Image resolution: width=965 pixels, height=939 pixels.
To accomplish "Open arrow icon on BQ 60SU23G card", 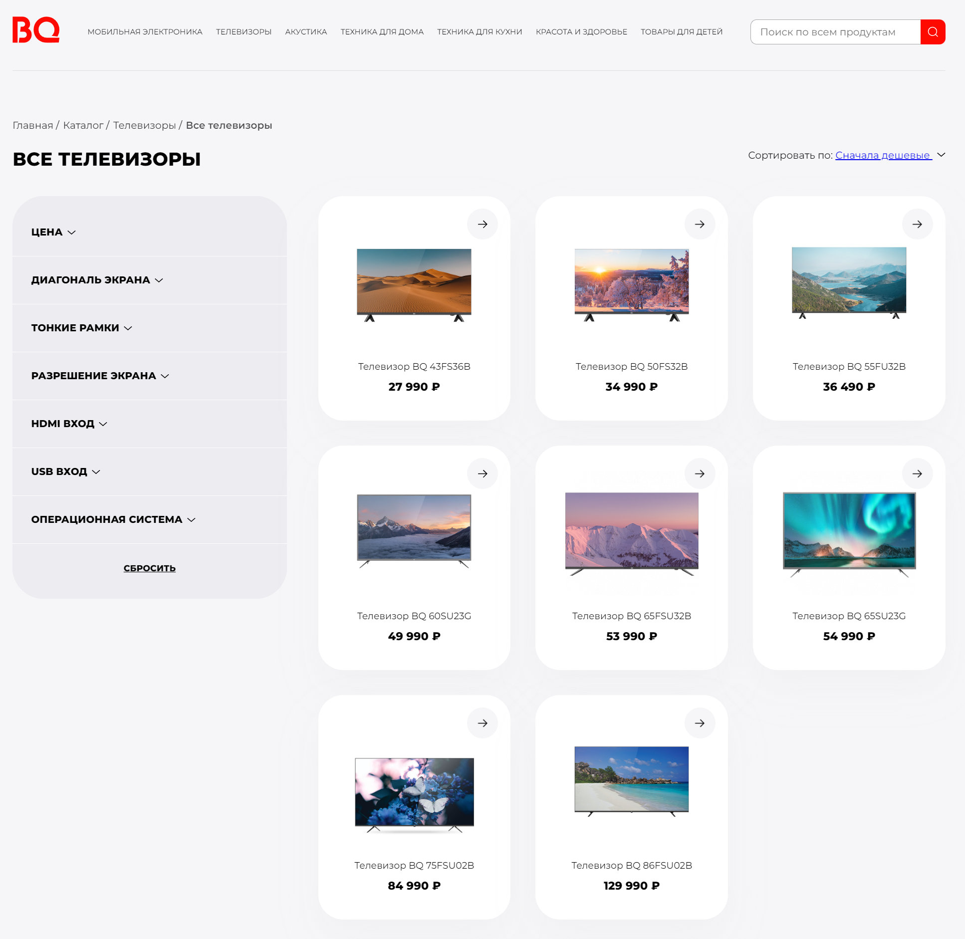I will (x=482, y=473).
